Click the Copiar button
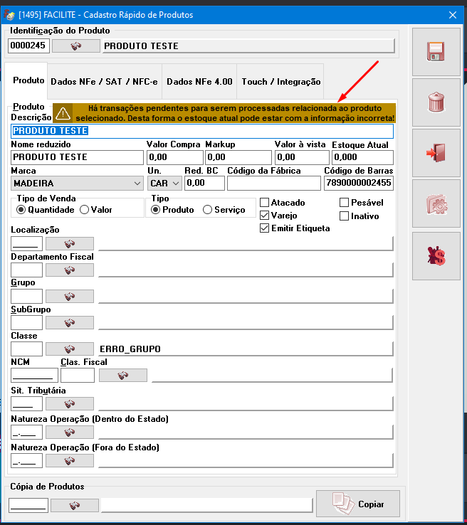The image size is (467, 525). [358, 504]
